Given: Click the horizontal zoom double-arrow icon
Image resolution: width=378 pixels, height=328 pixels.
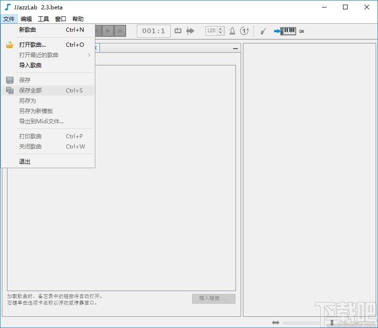Looking at the screenshot, I should [276, 322].
